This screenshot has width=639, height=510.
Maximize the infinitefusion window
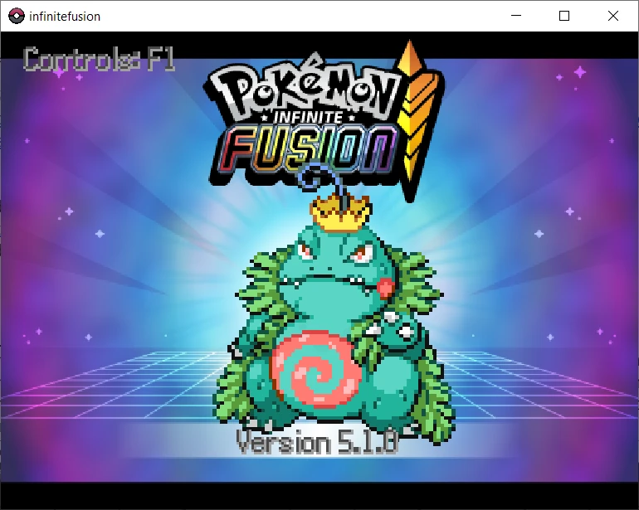pyautogui.click(x=564, y=16)
